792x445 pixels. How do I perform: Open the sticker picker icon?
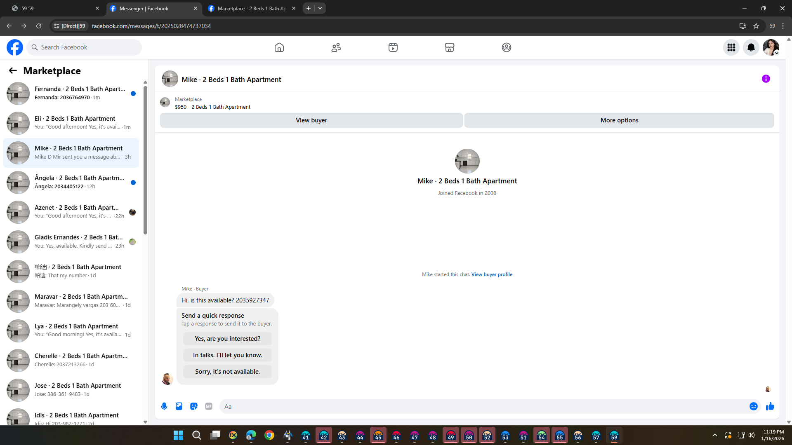pos(194,406)
